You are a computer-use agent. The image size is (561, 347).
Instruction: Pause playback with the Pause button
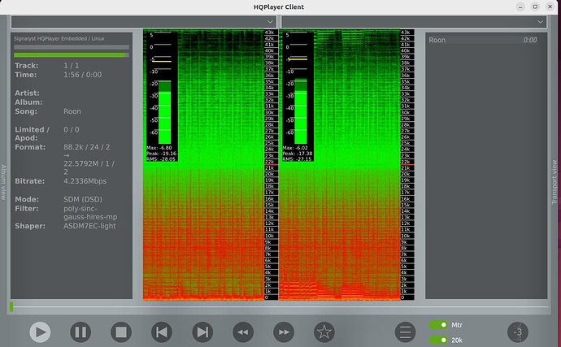click(x=80, y=332)
